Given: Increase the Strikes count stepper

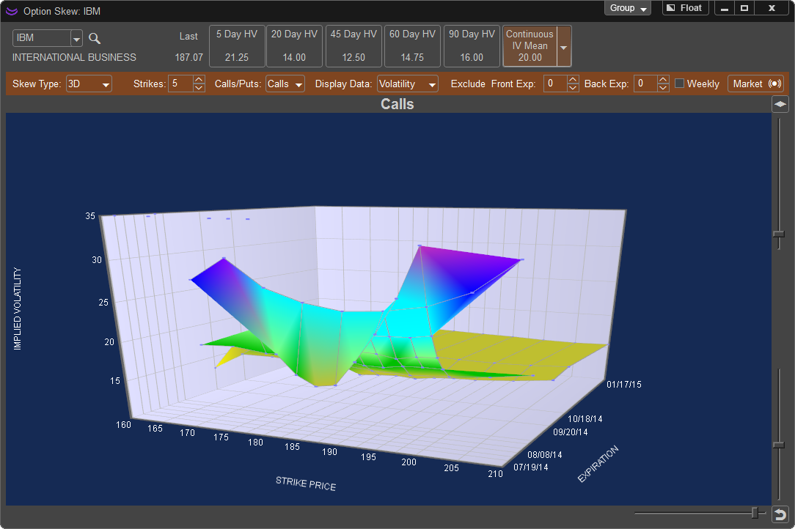Looking at the screenshot, I should pyautogui.click(x=199, y=80).
